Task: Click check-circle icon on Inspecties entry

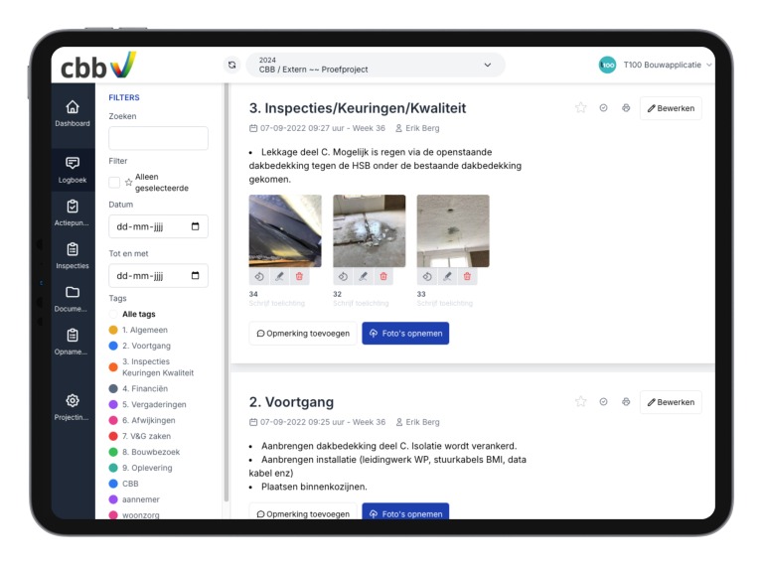Action: click(x=603, y=108)
